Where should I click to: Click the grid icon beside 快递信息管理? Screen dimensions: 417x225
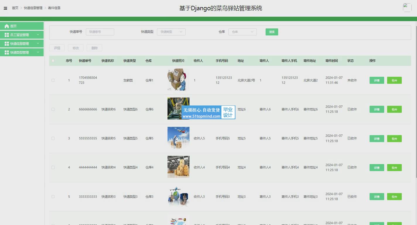click(7, 44)
